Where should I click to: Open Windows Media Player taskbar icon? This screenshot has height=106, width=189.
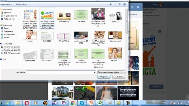coord(36,103)
